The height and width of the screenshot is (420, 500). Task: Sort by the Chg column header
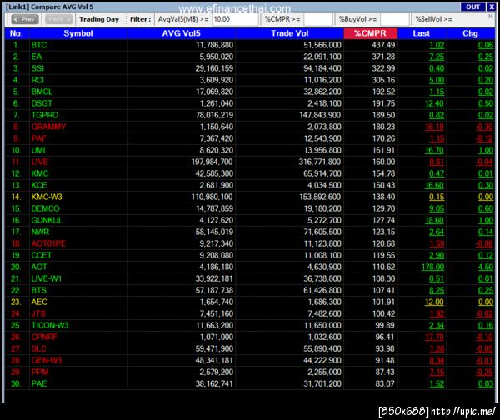(470, 33)
